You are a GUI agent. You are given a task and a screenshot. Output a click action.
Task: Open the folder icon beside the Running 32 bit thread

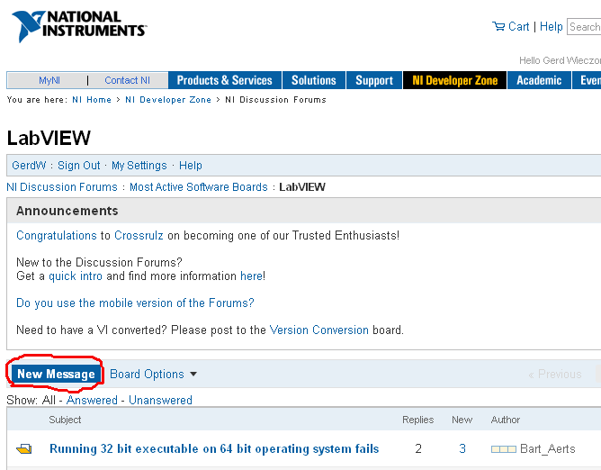tap(23, 448)
